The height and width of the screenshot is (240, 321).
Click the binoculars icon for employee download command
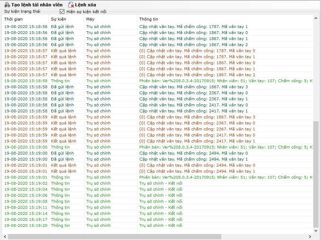(x=7, y=5)
